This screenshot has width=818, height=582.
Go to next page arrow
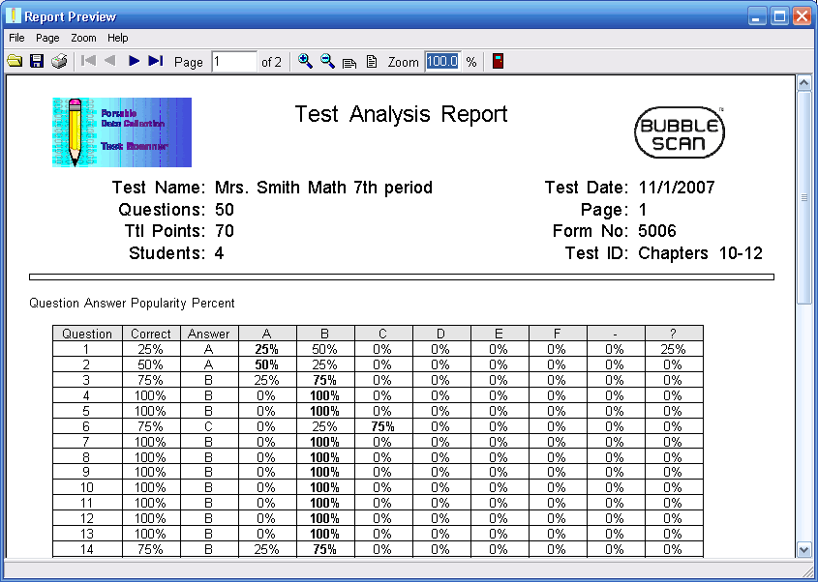click(x=134, y=61)
